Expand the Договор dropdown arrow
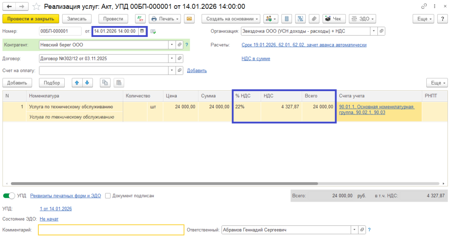The width and height of the screenshot is (451, 236). click(x=171, y=59)
